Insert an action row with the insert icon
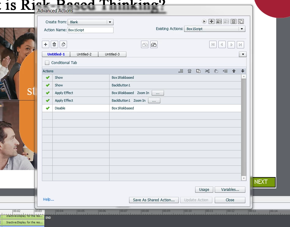This screenshot has width=290, height=227. [225, 71]
